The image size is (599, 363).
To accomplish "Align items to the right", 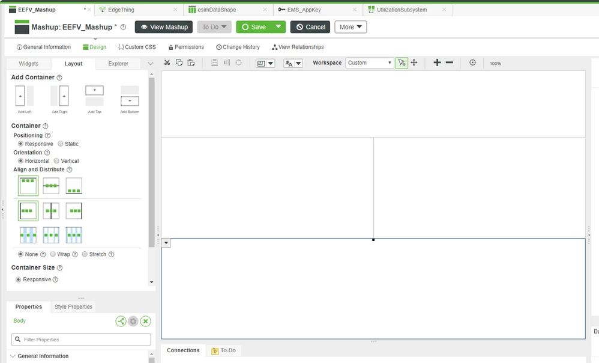I will click(74, 211).
